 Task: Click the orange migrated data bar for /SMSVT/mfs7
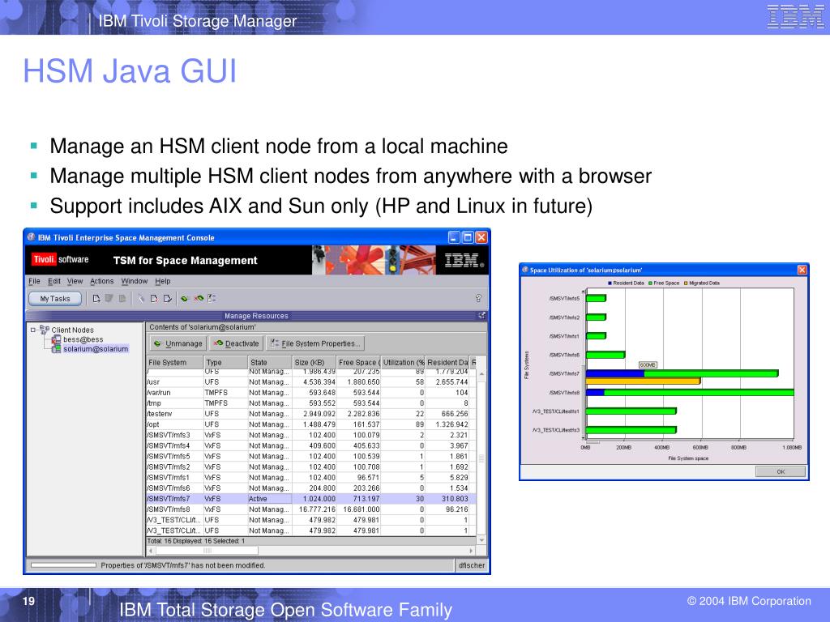click(643, 381)
